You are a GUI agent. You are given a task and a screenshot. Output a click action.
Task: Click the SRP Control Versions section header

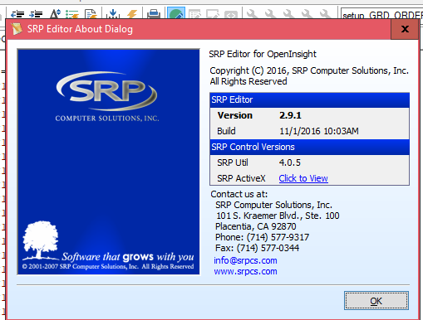309,147
